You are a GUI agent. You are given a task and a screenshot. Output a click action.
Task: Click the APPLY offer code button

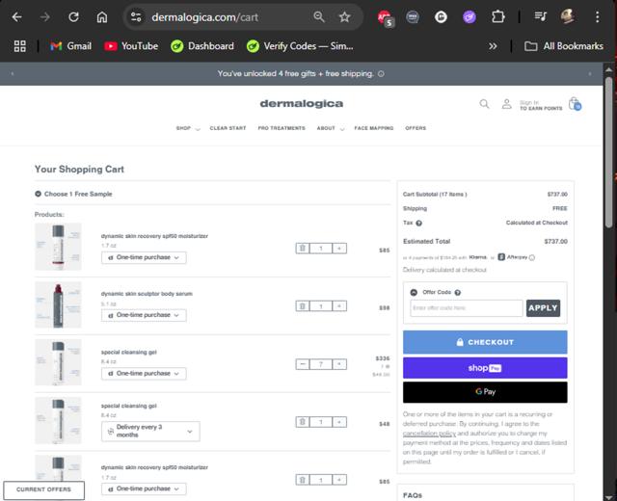tap(543, 308)
